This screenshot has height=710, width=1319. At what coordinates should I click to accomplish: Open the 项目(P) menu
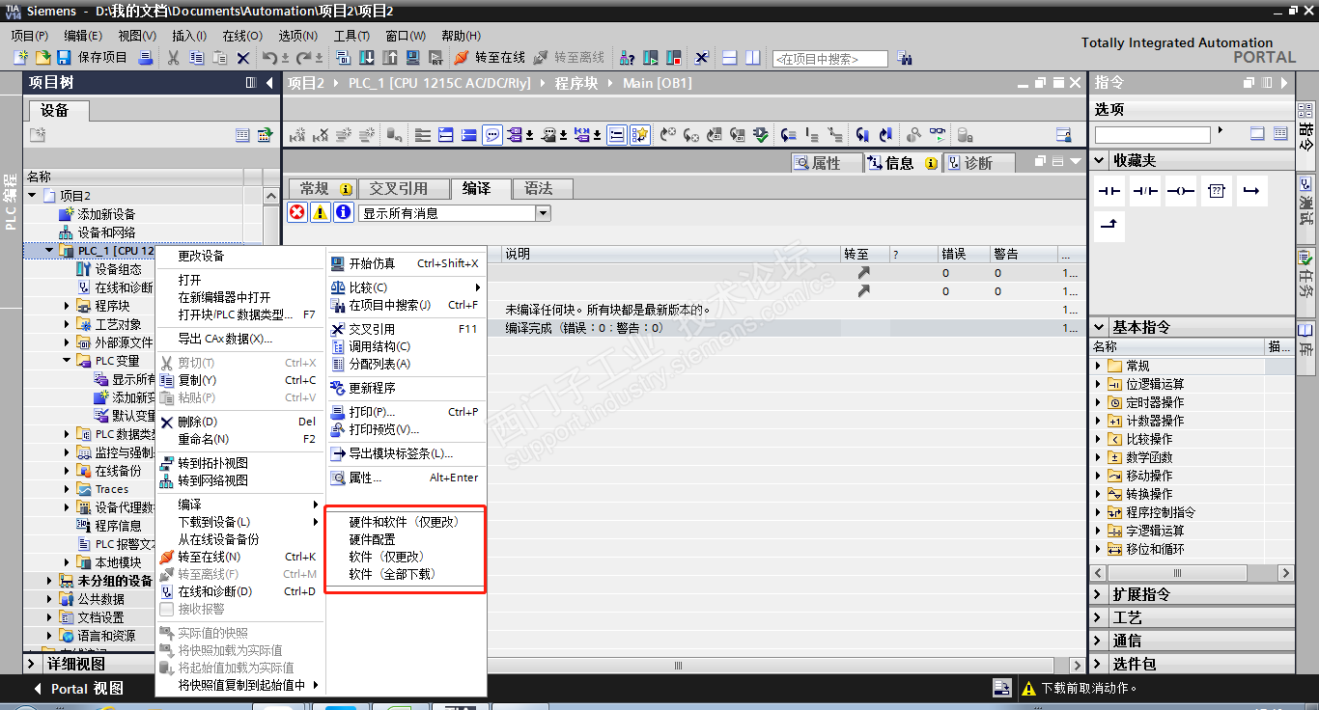tap(30, 36)
